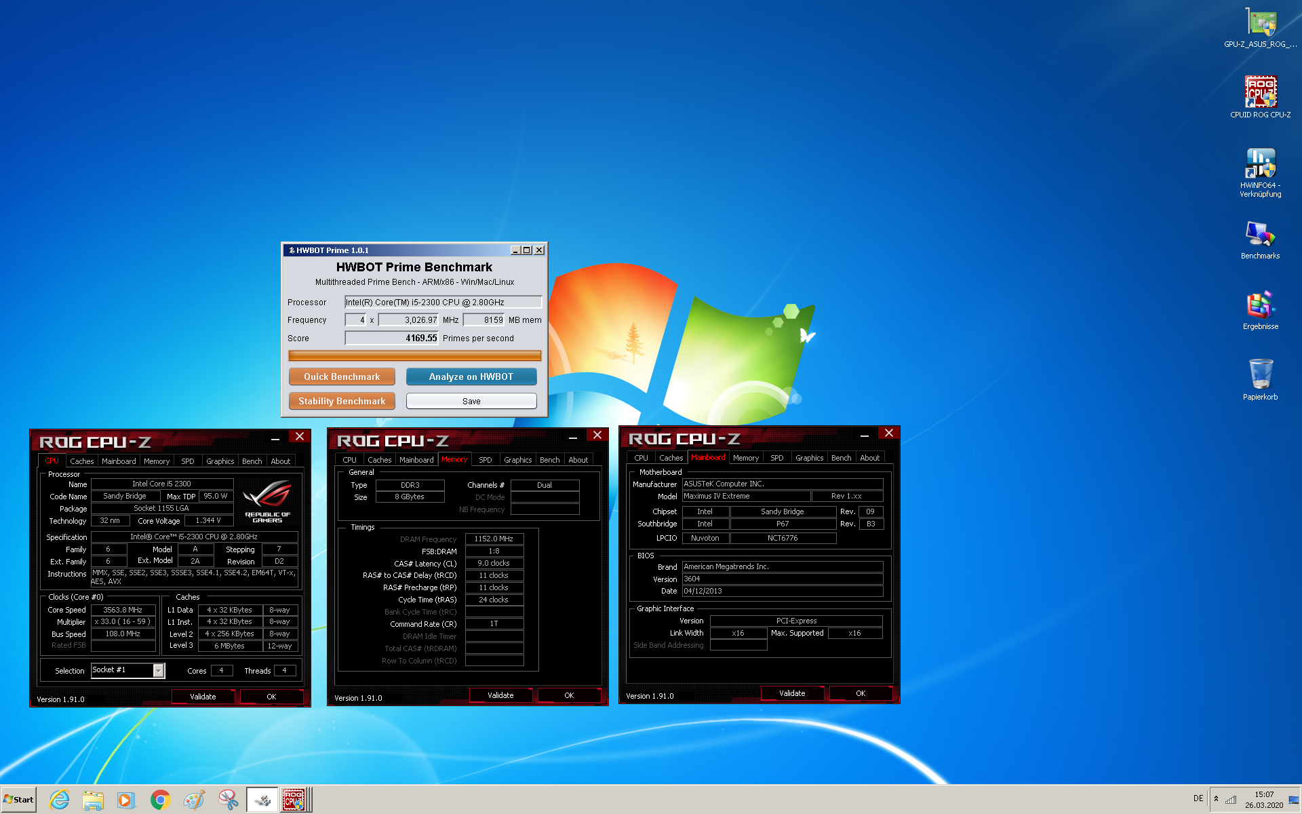Click OK in left CPU-Z window
Screen dimensions: 1302x814
pos(271,697)
